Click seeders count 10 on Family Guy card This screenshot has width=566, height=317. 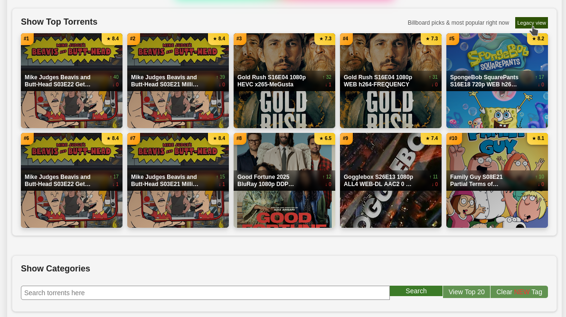[x=540, y=177]
